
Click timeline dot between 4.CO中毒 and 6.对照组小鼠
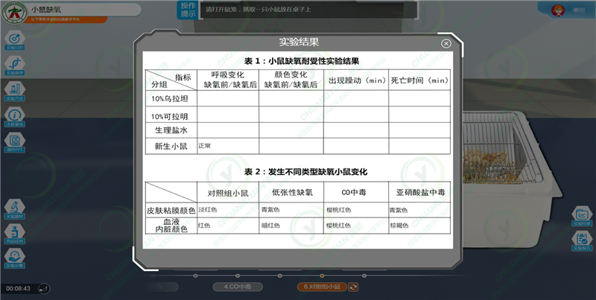(280, 275)
